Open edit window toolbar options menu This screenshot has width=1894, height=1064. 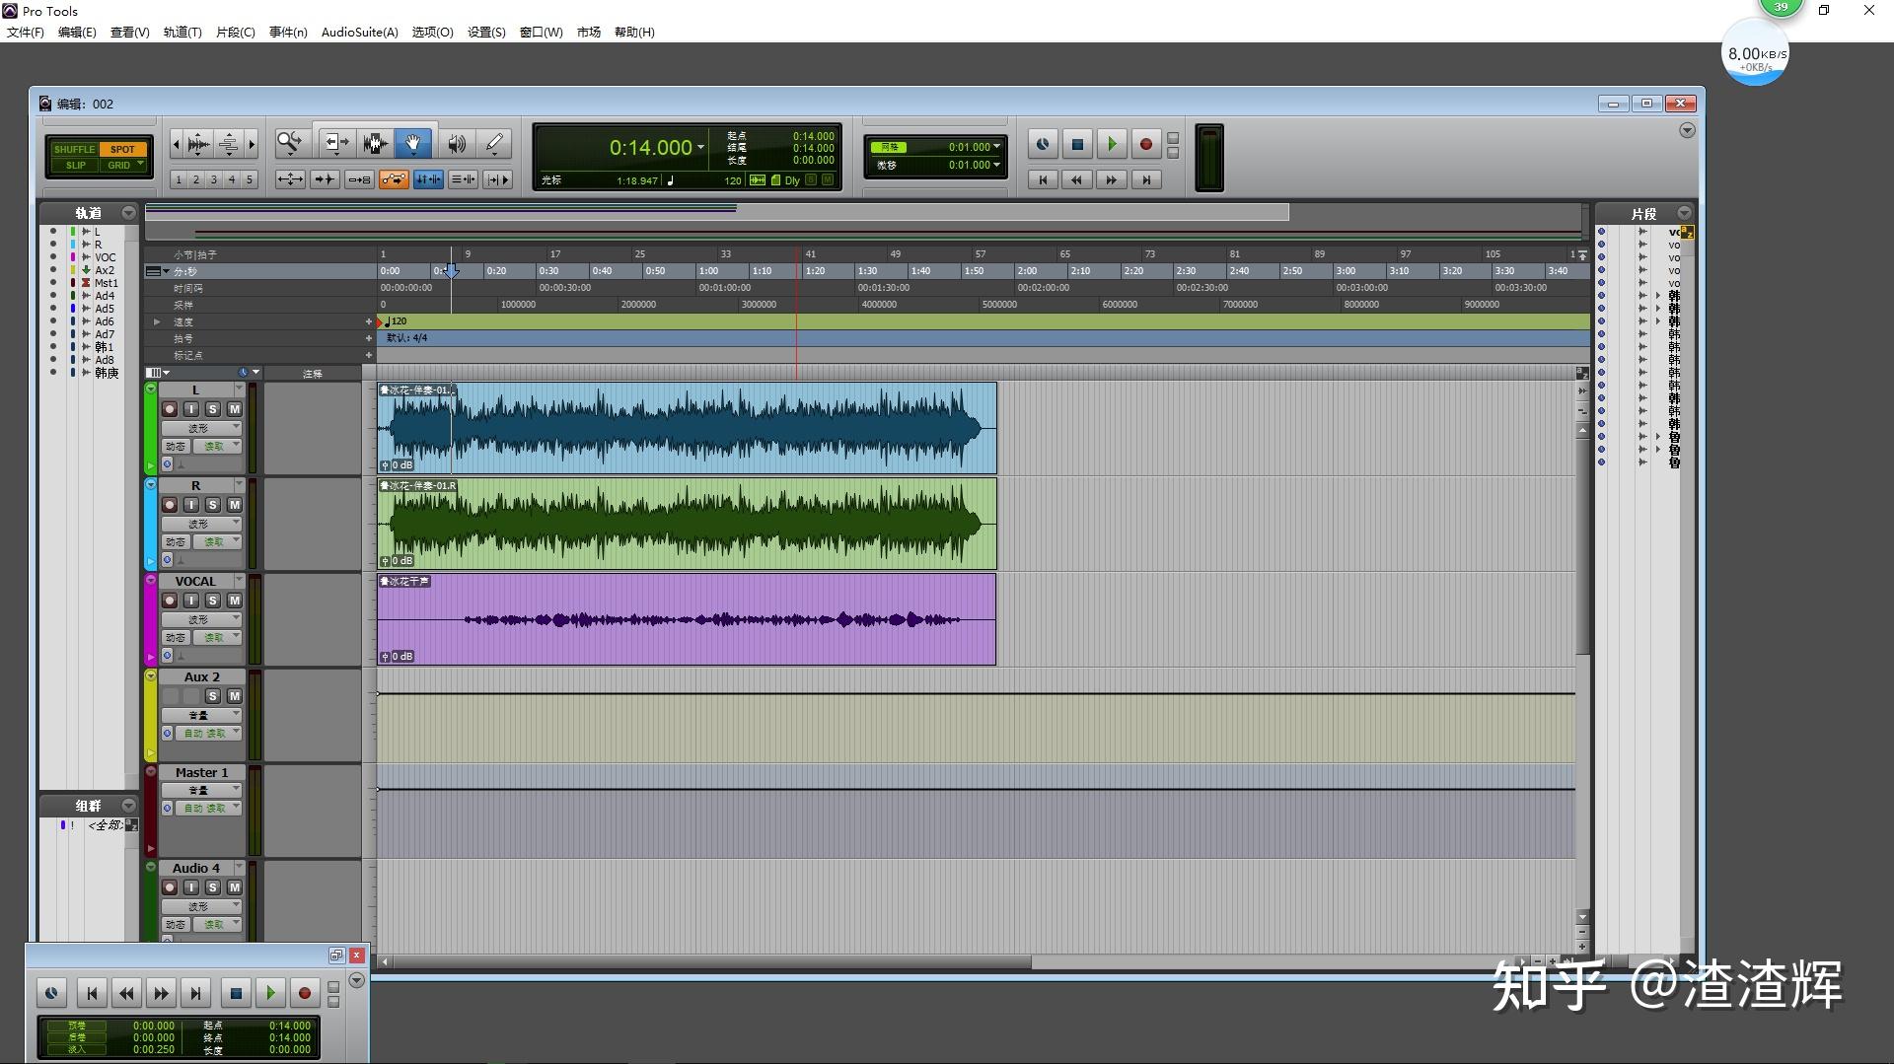(1687, 130)
